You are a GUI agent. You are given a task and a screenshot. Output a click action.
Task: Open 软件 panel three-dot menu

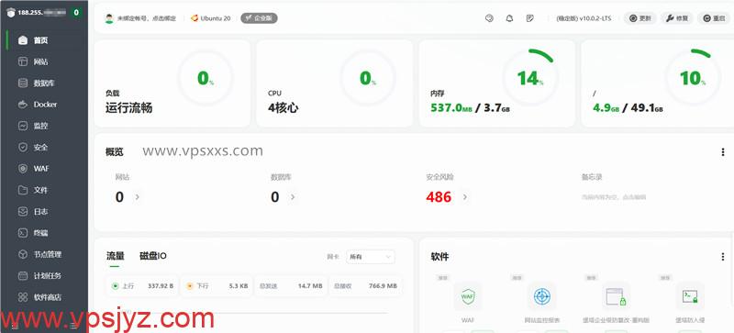pyautogui.click(x=723, y=257)
